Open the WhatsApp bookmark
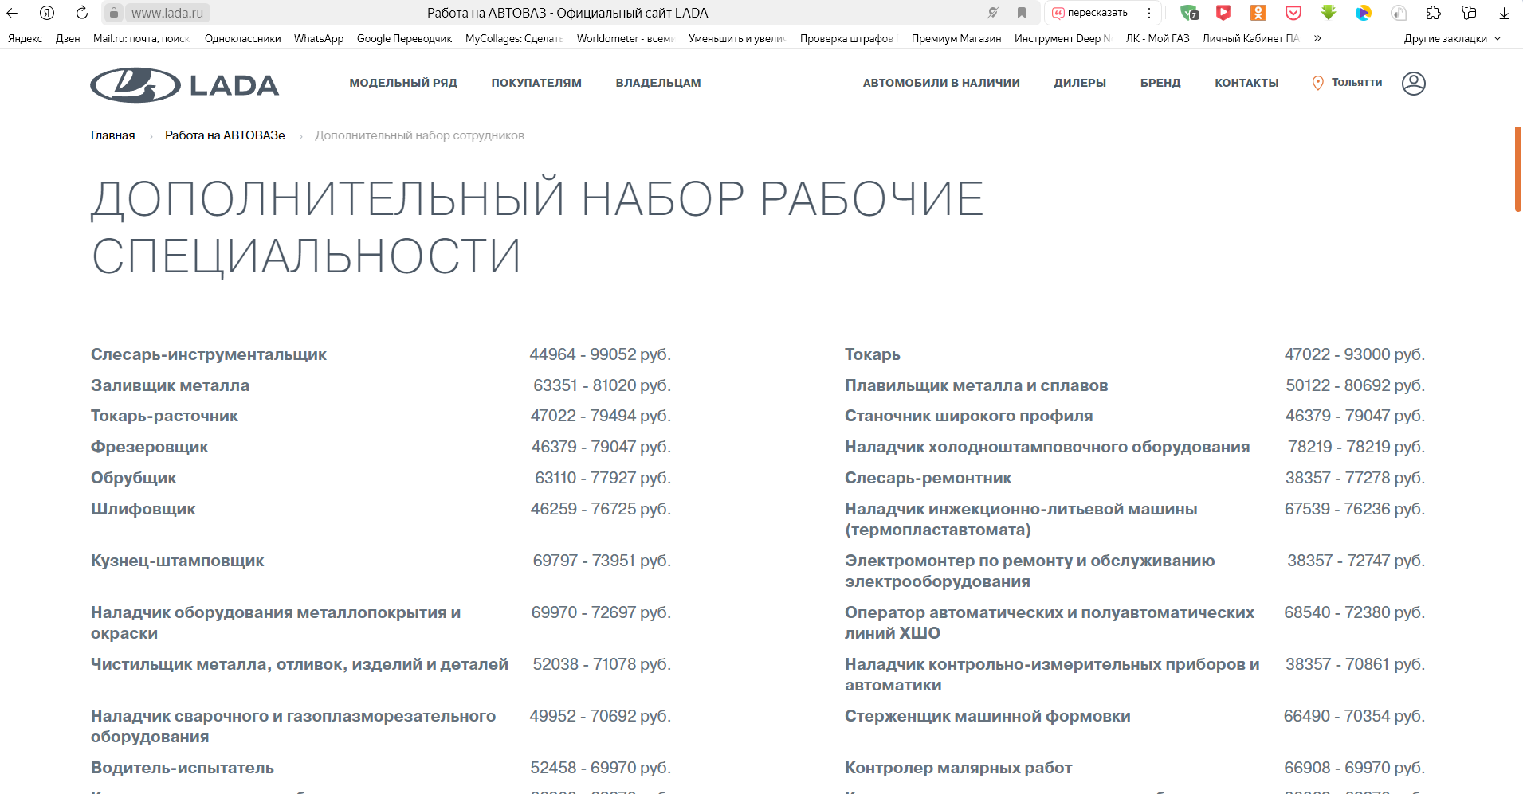Screen dimensions: 1523x794 [x=319, y=38]
